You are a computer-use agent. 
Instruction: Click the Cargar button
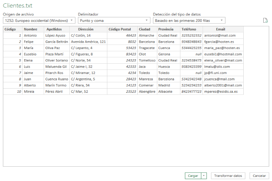[x=193, y=176]
